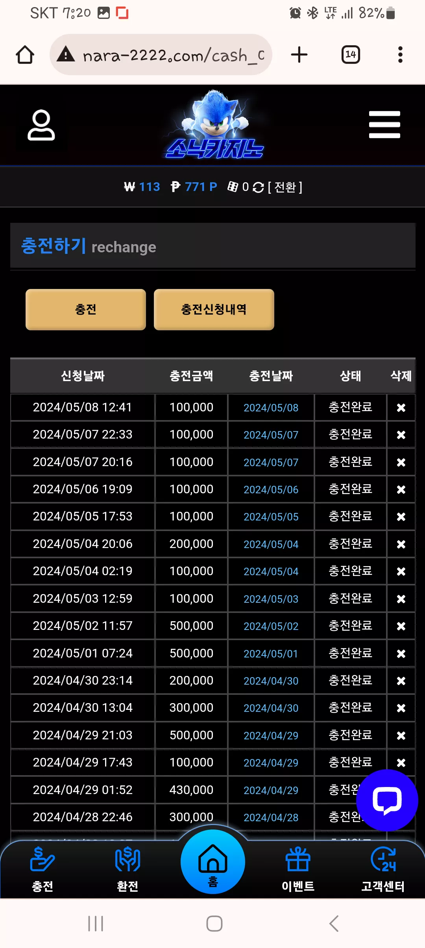Click the browser home icon
The image size is (425, 948).
25,55
